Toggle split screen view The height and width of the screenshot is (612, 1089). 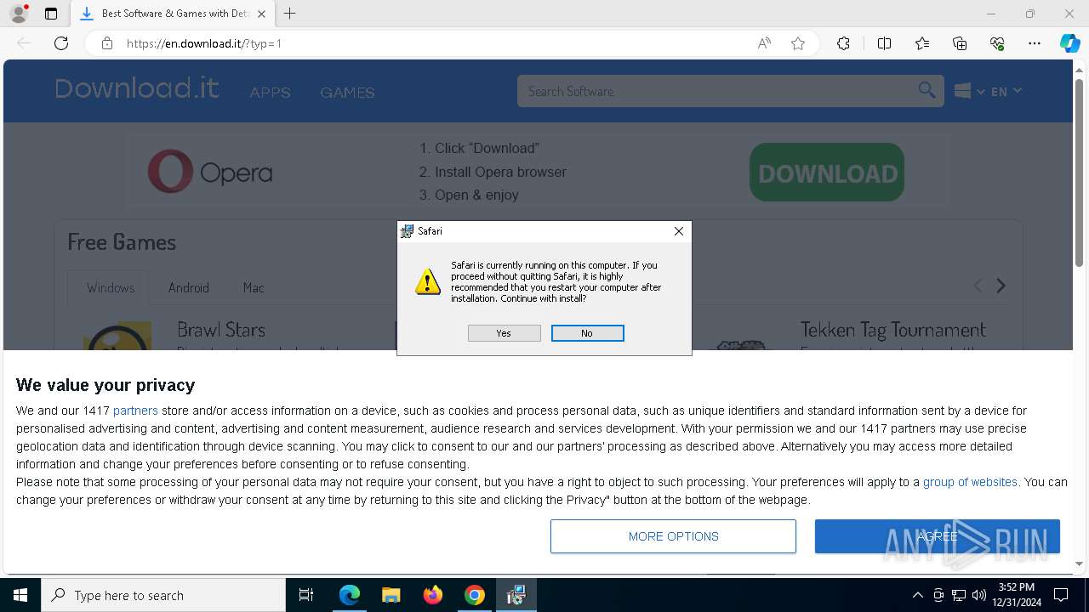coord(884,43)
